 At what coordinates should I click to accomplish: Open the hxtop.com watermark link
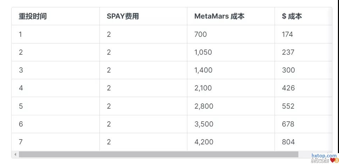[x=324, y=155]
